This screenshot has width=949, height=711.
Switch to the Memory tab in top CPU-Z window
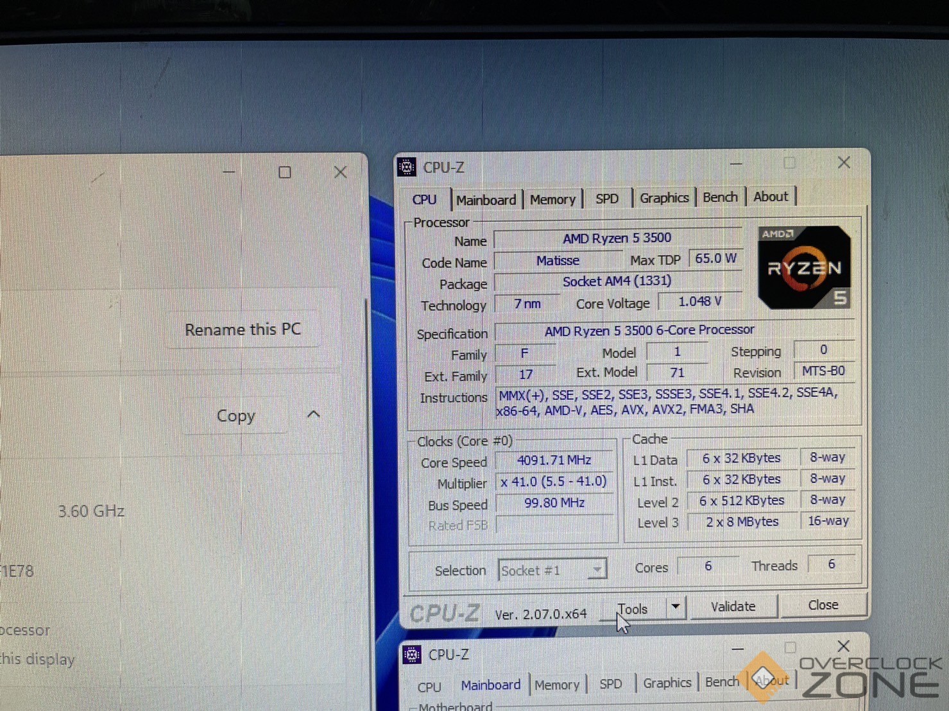click(552, 199)
